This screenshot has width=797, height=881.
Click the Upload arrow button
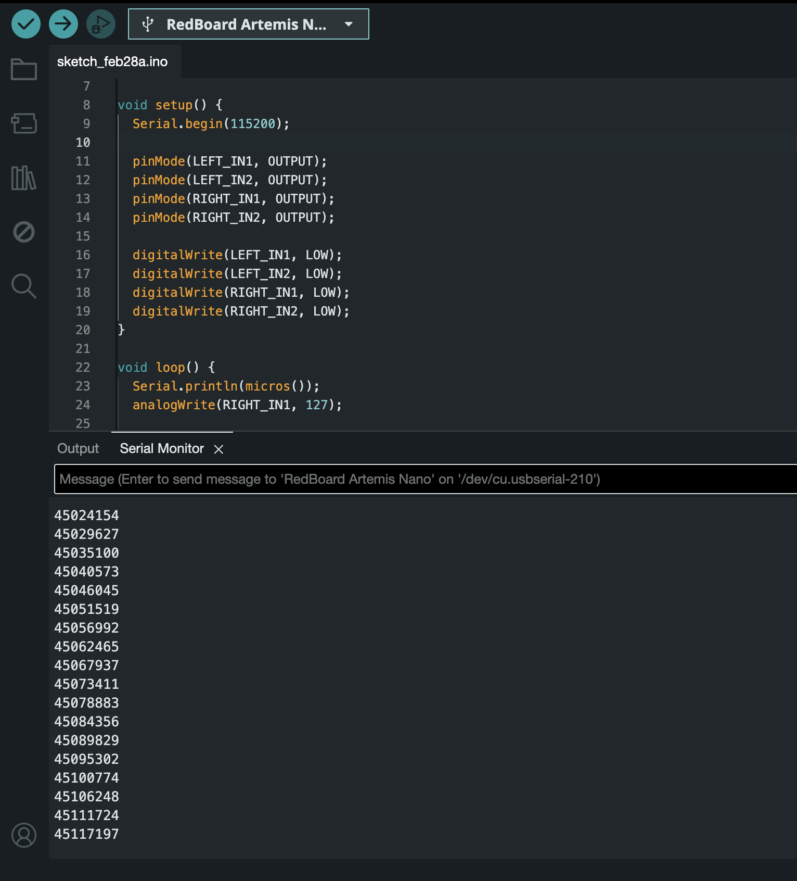(x=63, y=24)
